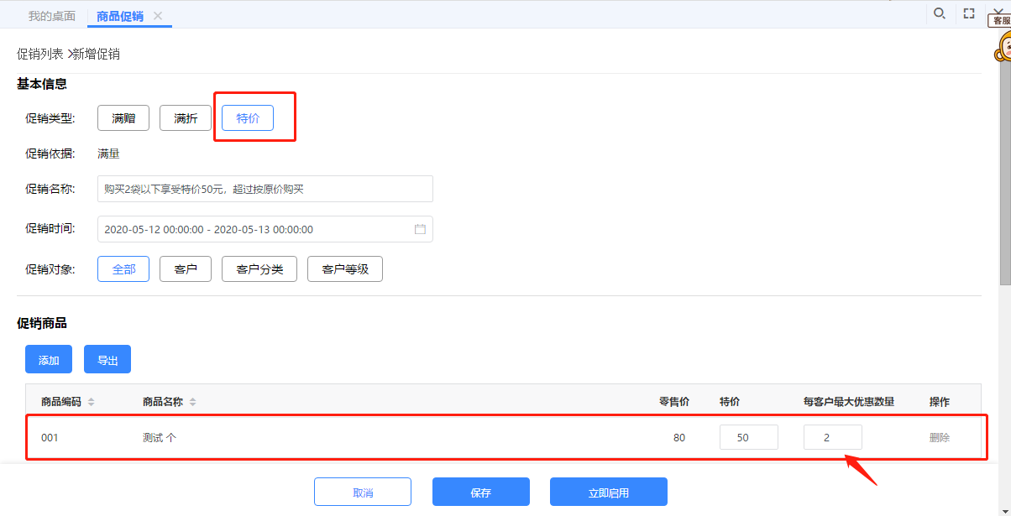
Task: Choose 客户分类 as promotion target
Action: tap(259, 269)
